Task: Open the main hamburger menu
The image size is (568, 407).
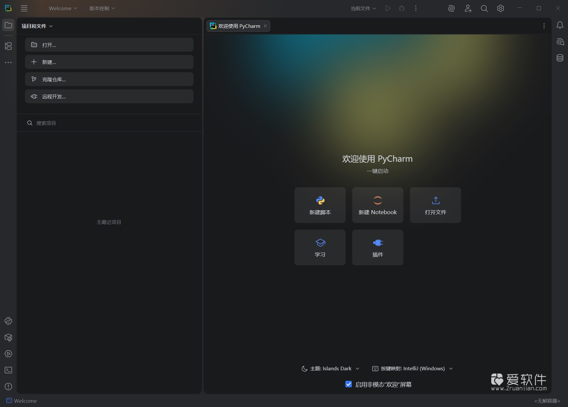Action: tap(24, 8)
